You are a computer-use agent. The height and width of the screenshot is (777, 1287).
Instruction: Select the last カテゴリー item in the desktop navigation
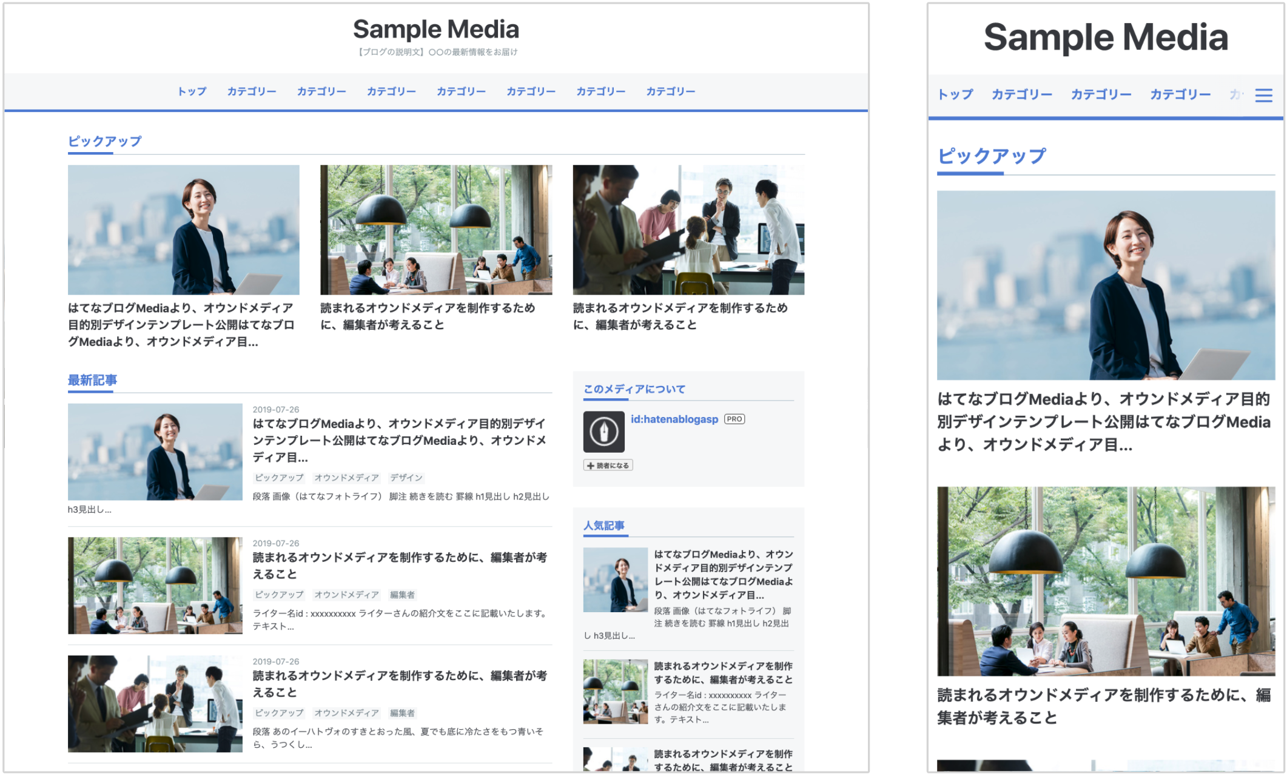[670, 92]
